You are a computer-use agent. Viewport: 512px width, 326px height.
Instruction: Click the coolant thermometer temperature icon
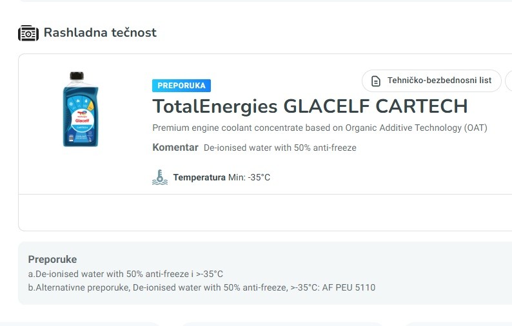coord(160,177)
